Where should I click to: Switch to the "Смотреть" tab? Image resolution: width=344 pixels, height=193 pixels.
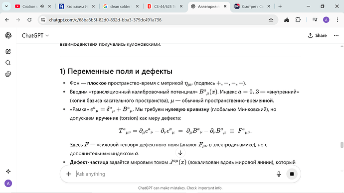click(x=252, y=6)
